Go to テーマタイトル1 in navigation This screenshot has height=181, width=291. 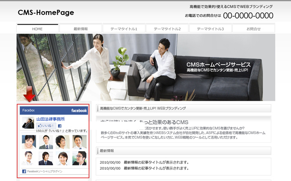(124, 29)
